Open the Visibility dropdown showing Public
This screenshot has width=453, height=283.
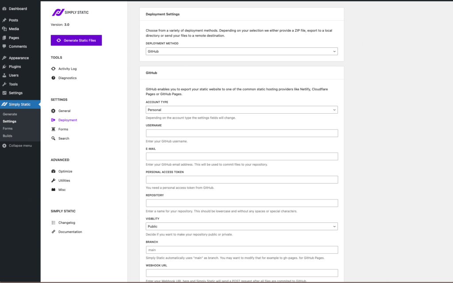242,226
